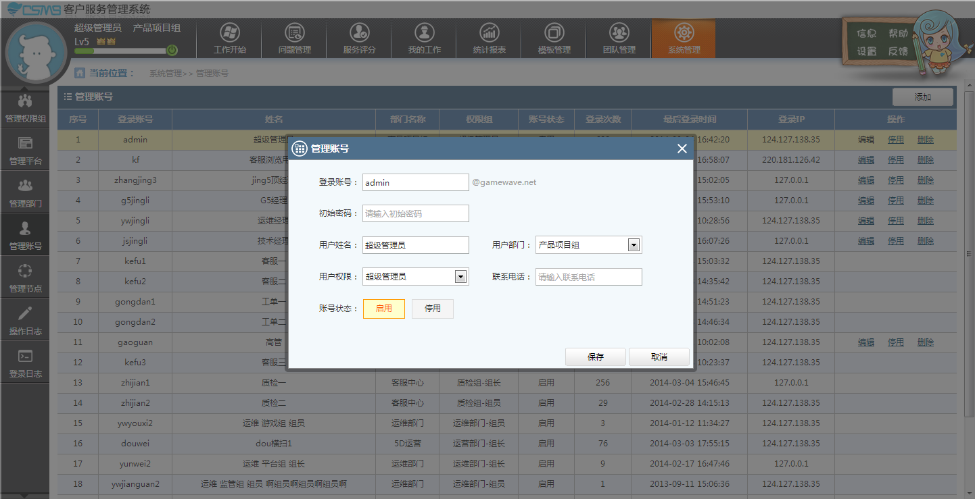Screen dimensions: 975x499
Task: Click the 管理账号 dialog title icon
Action: (299, 149)
